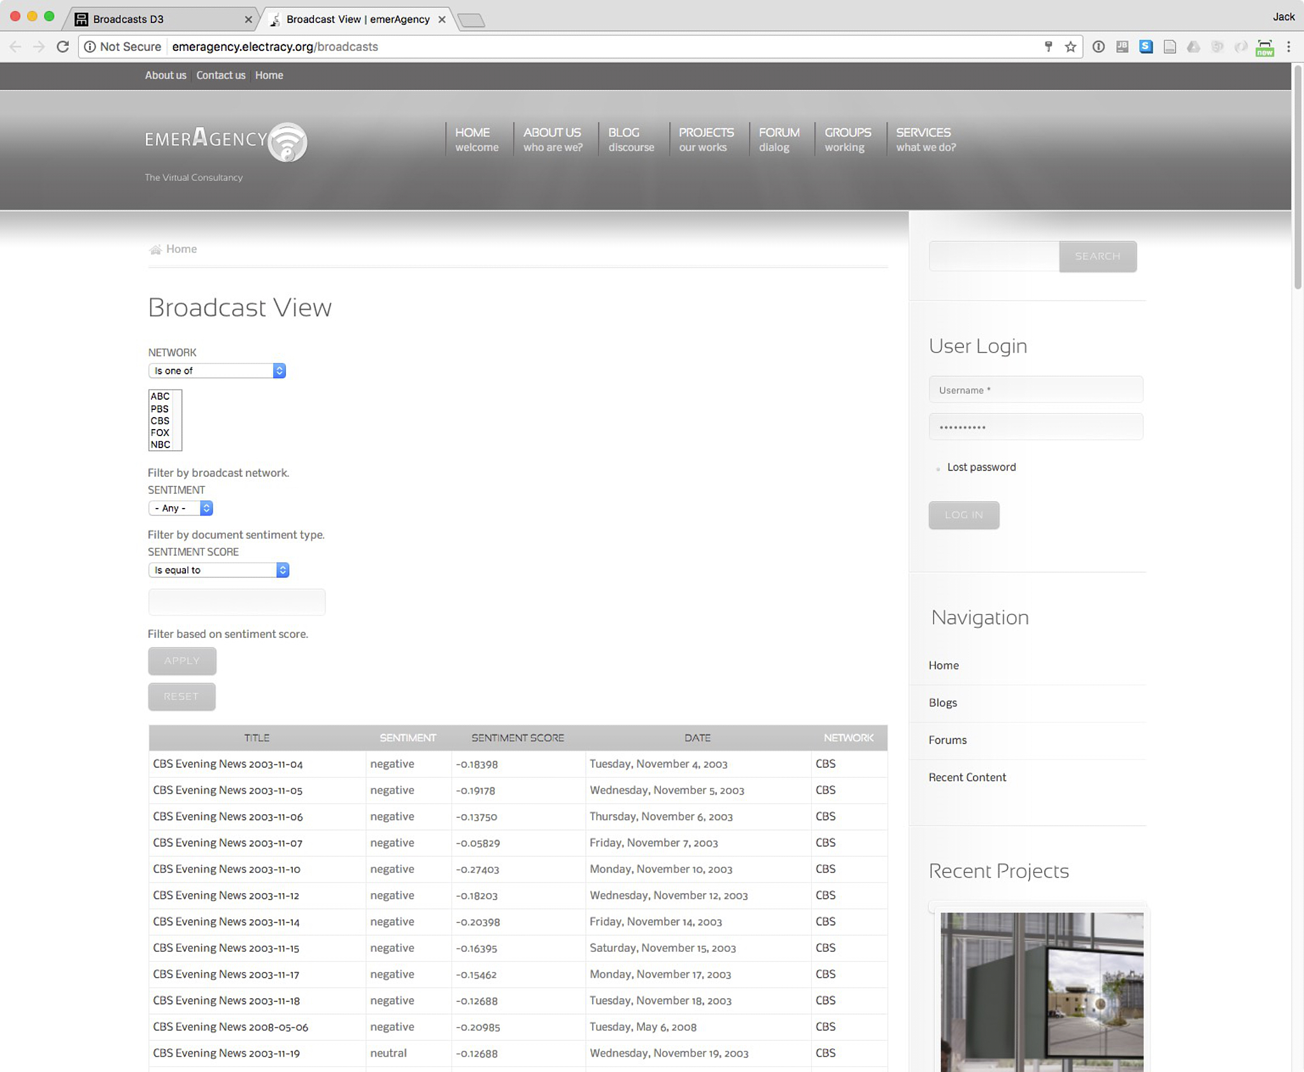Image resolution: width=1304 pixels, height=1072 pixels.
Task: Click the APPLY filter button
Action: [x=182, y=661]
